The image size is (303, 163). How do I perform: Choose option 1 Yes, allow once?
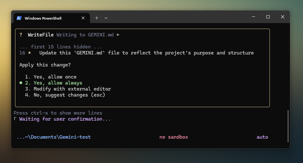pyautogui.click(x=51, y=77)
